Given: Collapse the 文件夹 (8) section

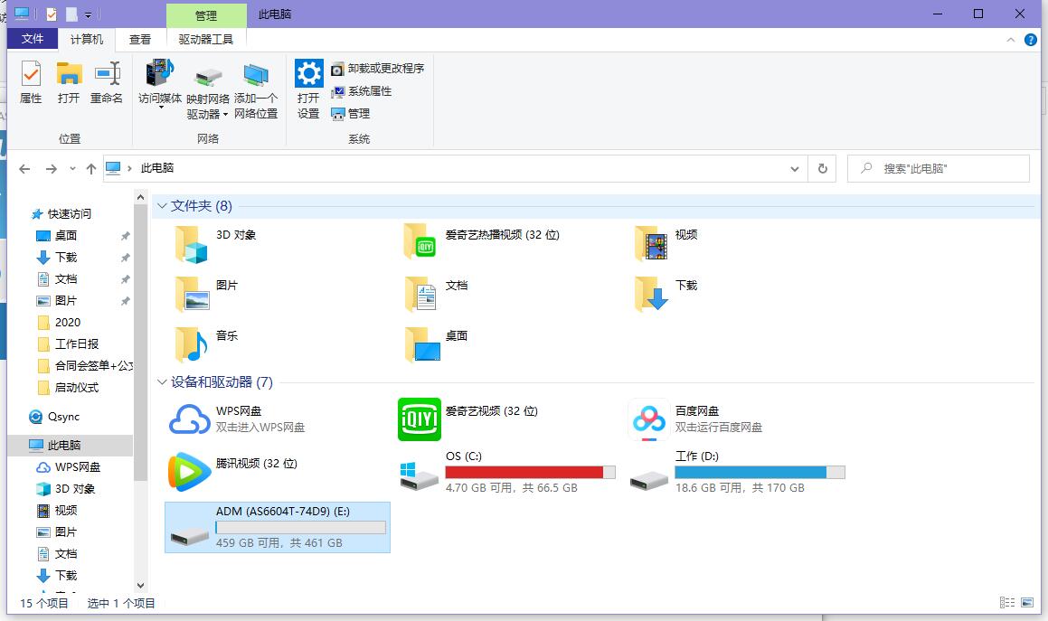Looking at the screenshot, I should tap(163, 205).
